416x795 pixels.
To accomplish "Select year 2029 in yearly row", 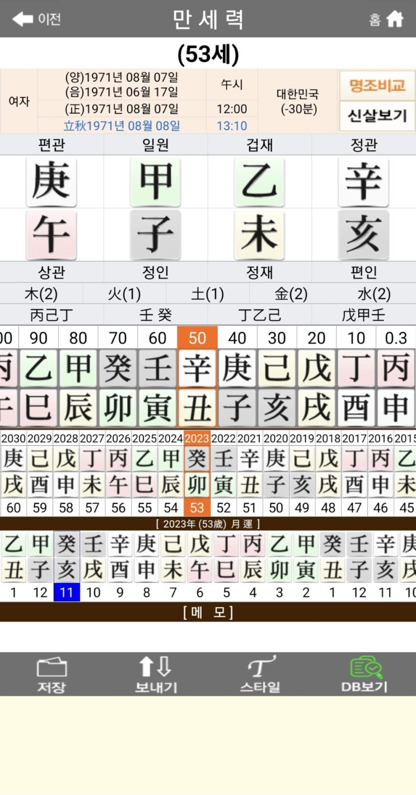I will point(39,473).
